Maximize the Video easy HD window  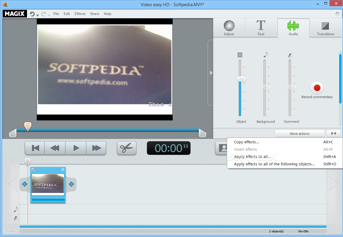(325, 4)
